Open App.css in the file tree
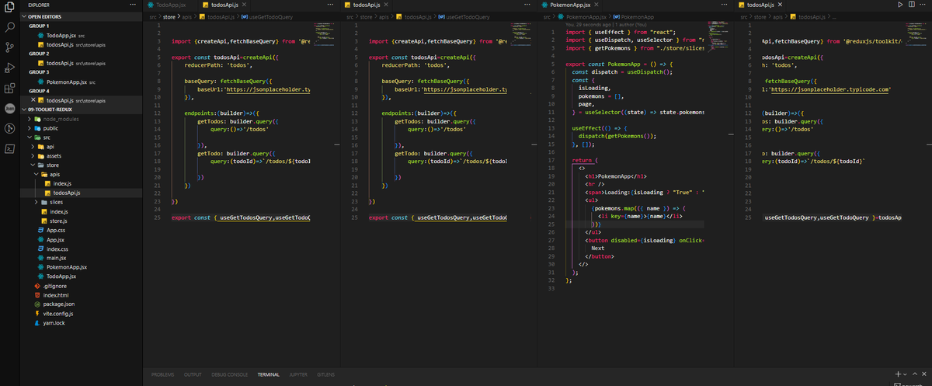The width and height of the screenshot is (932, 386). point(82,230)
